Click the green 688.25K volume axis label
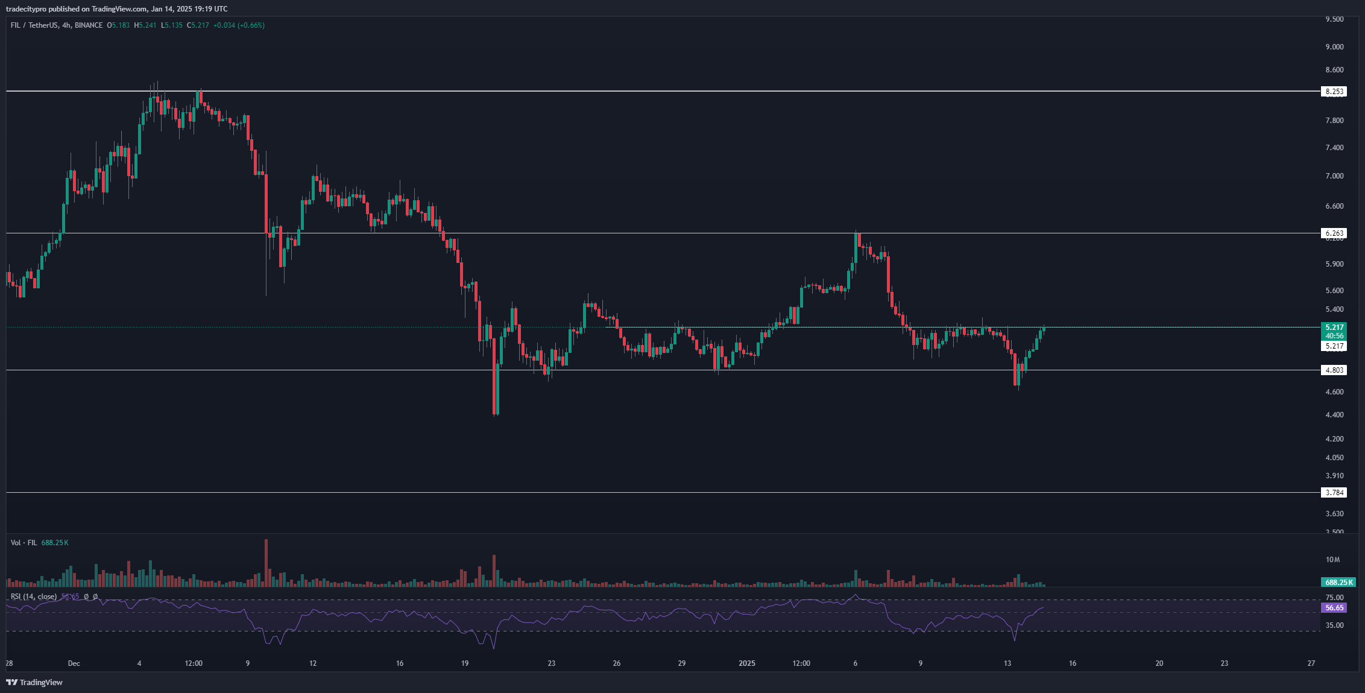The width and height of the screenshot is (1365, 693). (1338, 582)
